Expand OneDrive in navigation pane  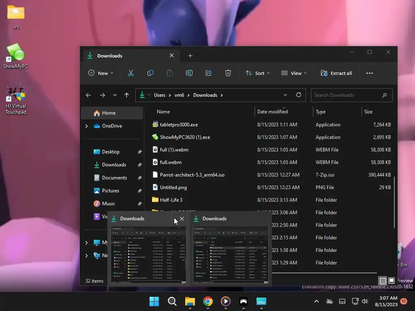click(87, 126)
